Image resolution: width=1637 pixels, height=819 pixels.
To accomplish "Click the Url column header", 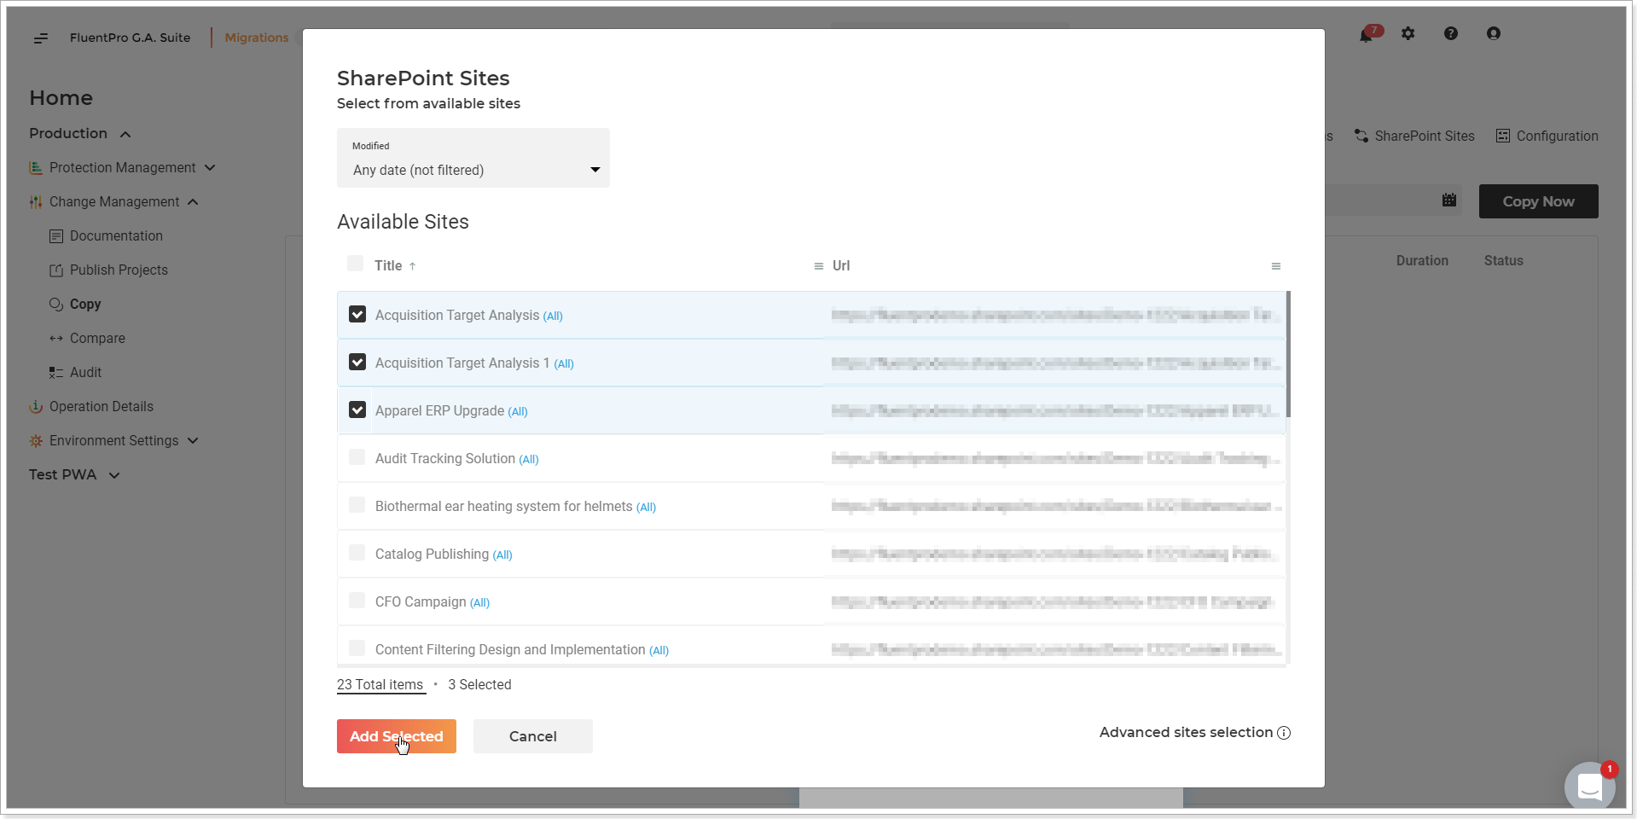I will pyautogui.click(x=841, y=265).
